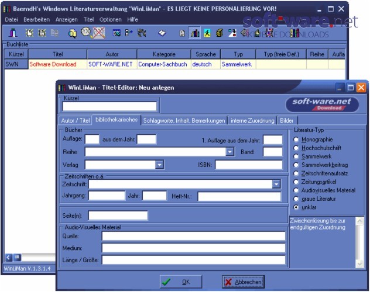The image size is (370, 292).
Task: Select Monographie literature type
Action: tap(296, 140)
